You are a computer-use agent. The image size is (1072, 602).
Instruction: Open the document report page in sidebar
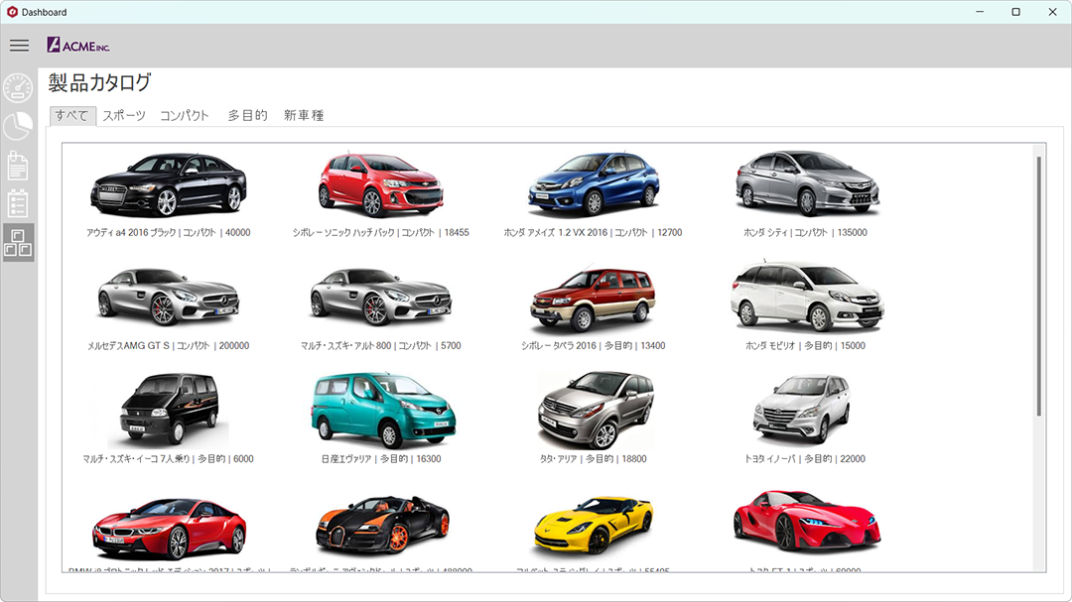point(18,166)
